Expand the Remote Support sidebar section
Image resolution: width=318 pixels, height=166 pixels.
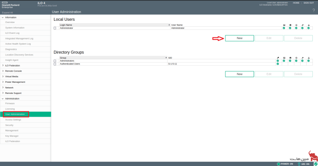click(x=3, y=93)
